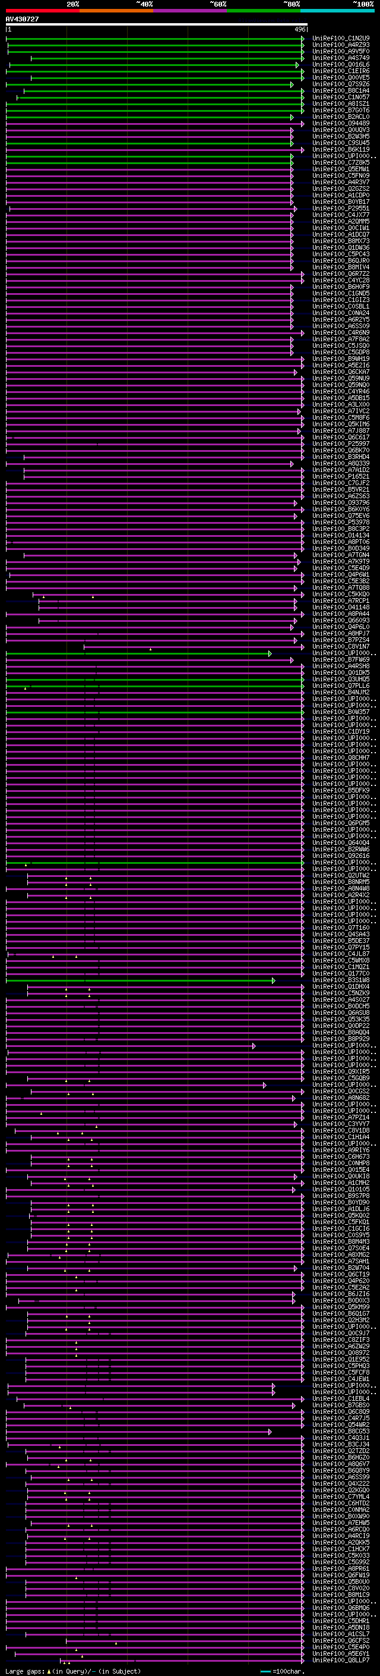This screenshot has height=1676, width=380.
Task: Select the UniRef100_A8PR61 label
Action: 341,1568
